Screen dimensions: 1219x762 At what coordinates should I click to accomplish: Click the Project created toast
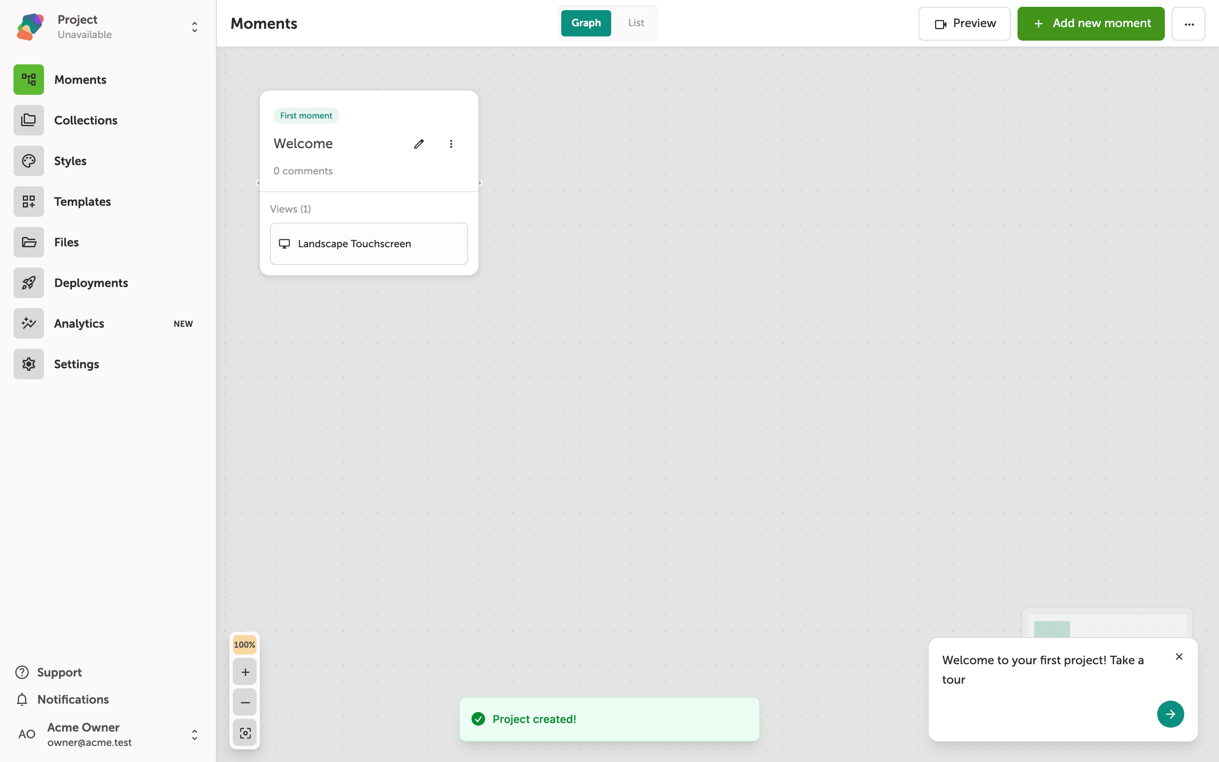pos(609,719)
